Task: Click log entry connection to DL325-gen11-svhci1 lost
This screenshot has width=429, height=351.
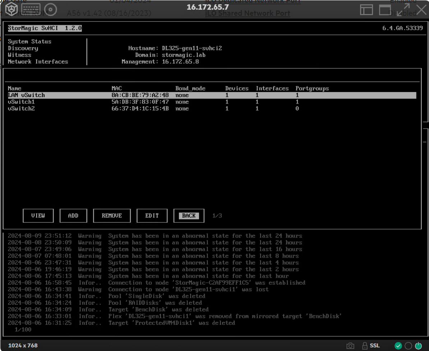Action: tap(138, 290)
